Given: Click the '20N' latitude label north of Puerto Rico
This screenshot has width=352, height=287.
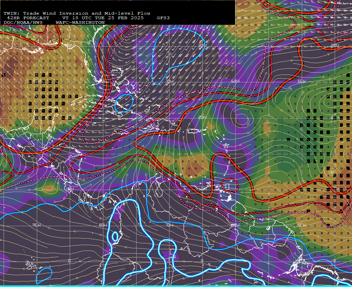Looking at the screenshot, I should pyautogui.click(x=202, y=117).
